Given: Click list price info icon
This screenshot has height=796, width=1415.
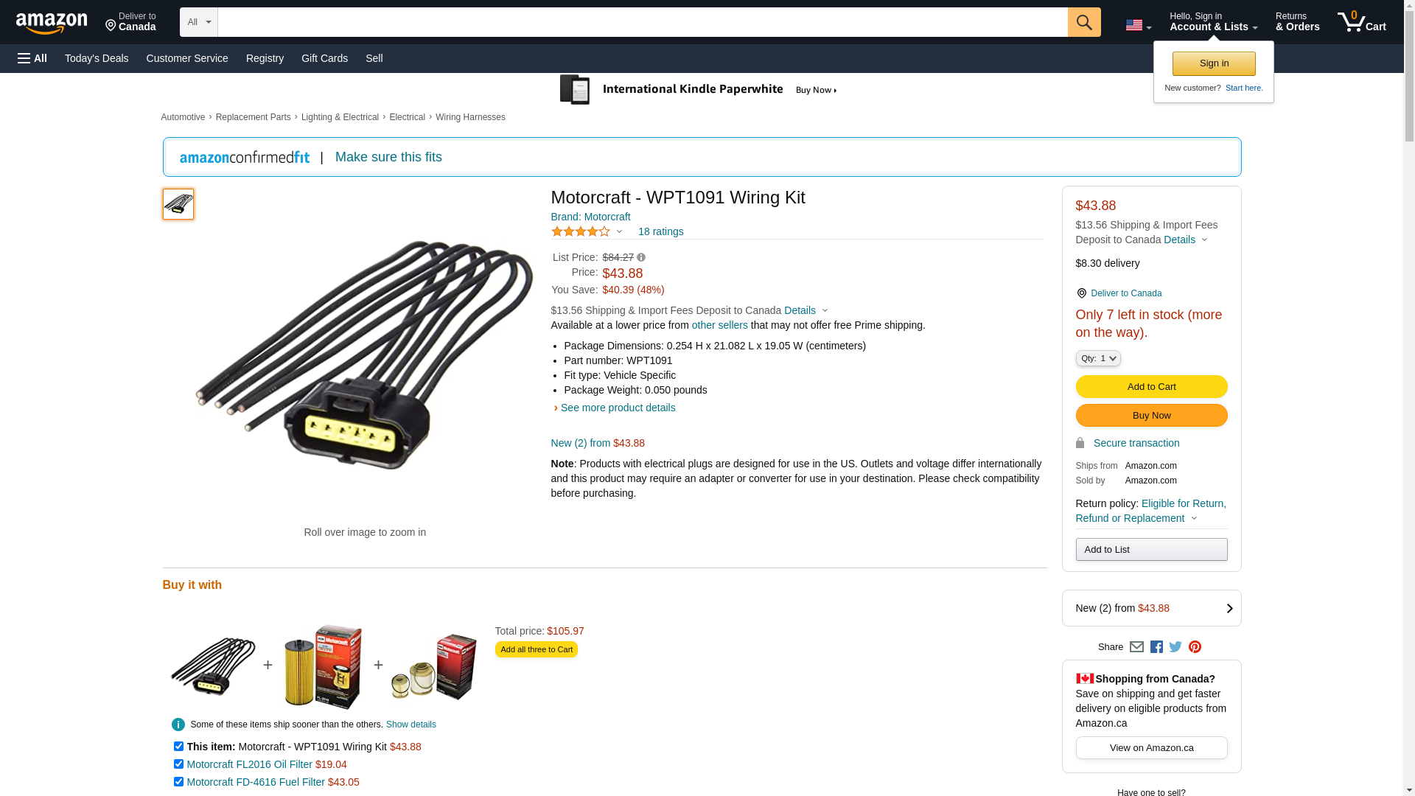Looking at the screenshot, I should (x=641, y=258).
